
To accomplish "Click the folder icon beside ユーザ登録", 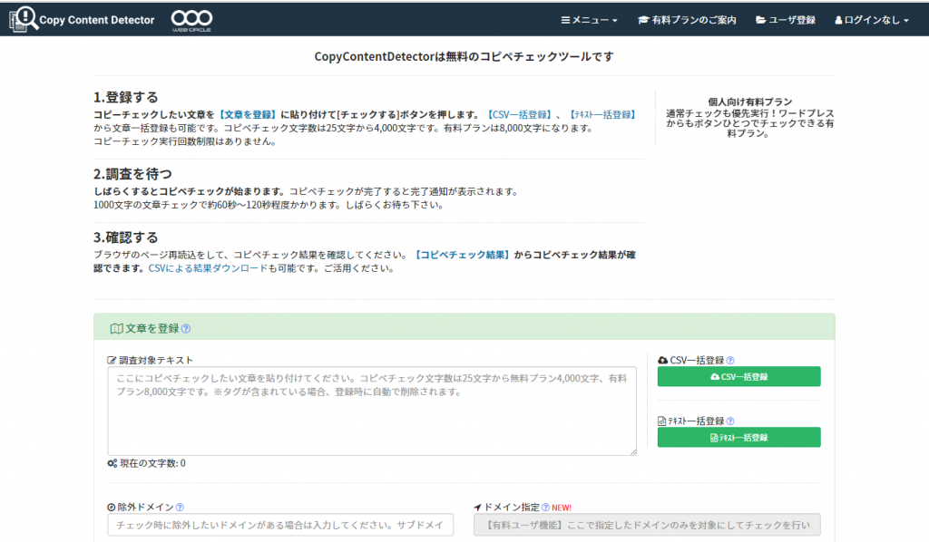I will click(x=762, y=18).
